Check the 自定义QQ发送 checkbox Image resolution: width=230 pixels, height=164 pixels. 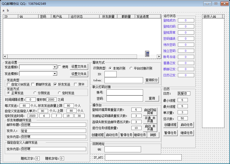pos(8,84)
